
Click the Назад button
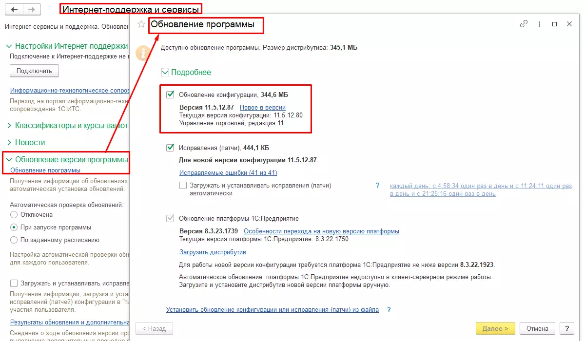tap(154, 328)
